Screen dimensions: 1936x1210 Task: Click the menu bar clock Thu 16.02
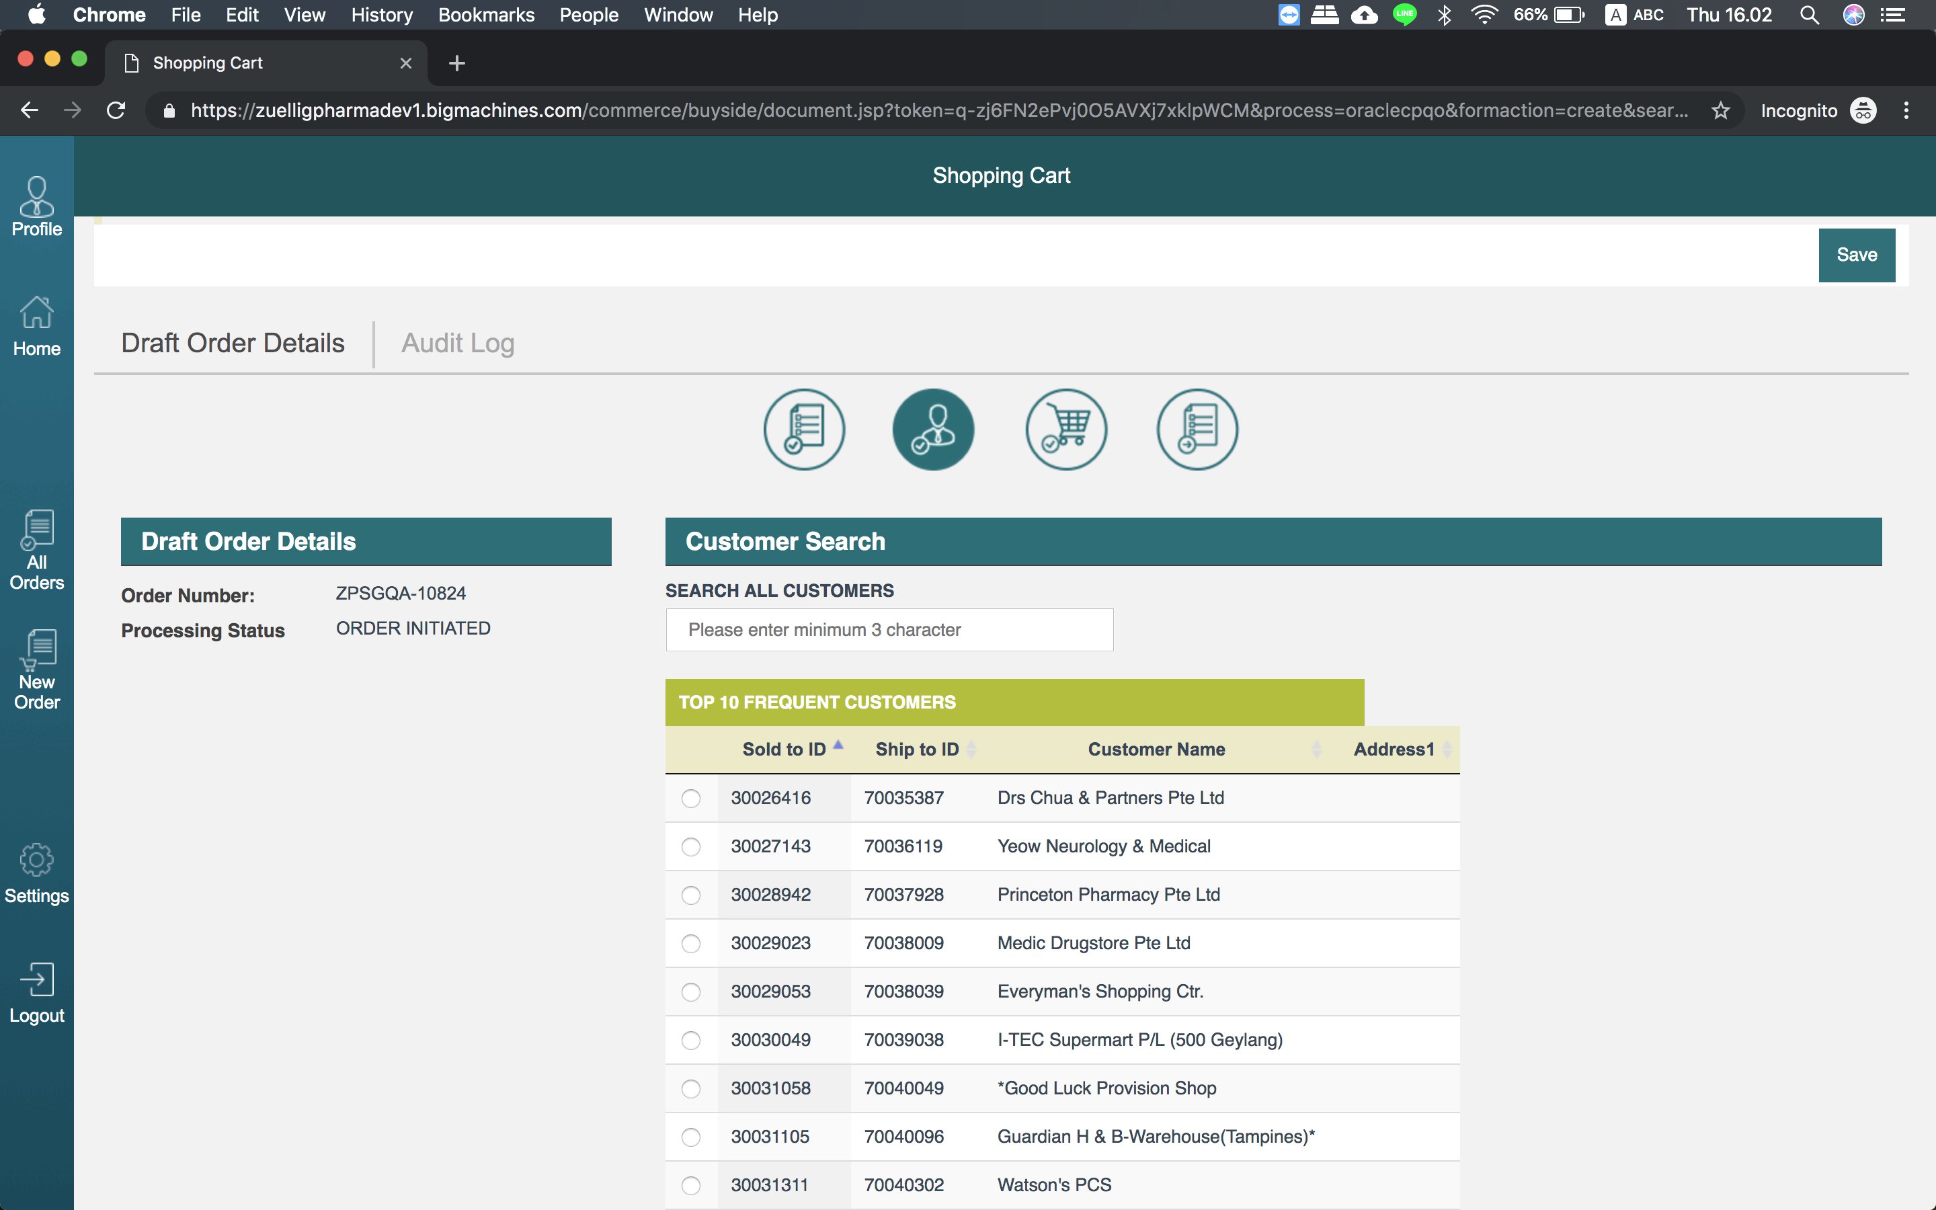1729,15
